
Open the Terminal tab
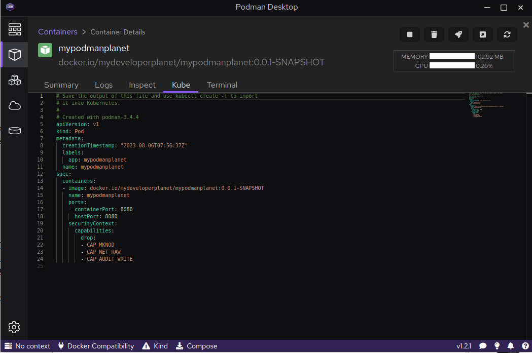coord(222,85)
